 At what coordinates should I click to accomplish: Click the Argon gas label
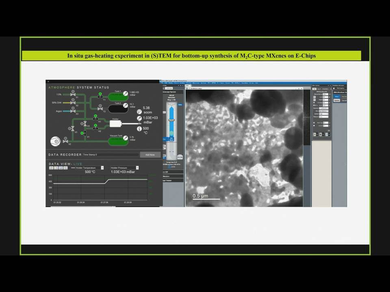click(58, 111)
